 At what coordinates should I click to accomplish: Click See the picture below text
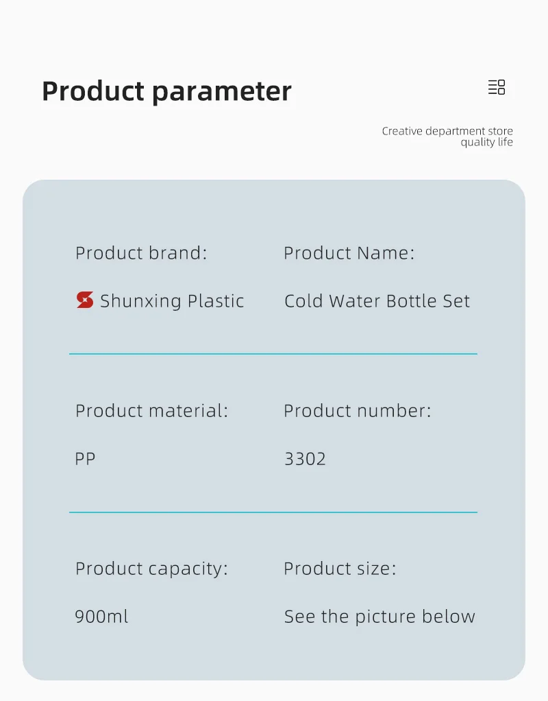(379, 617)
